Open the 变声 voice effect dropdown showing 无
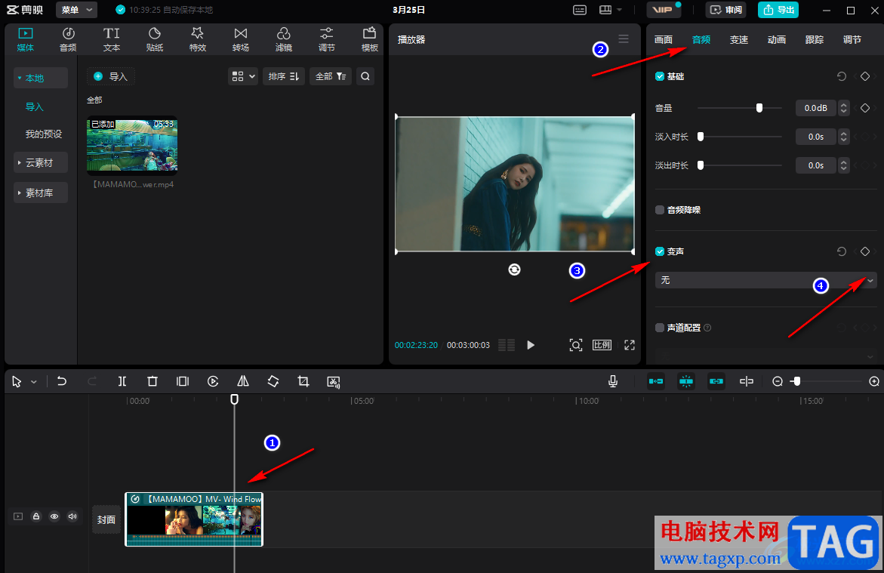 coord(766,280)
